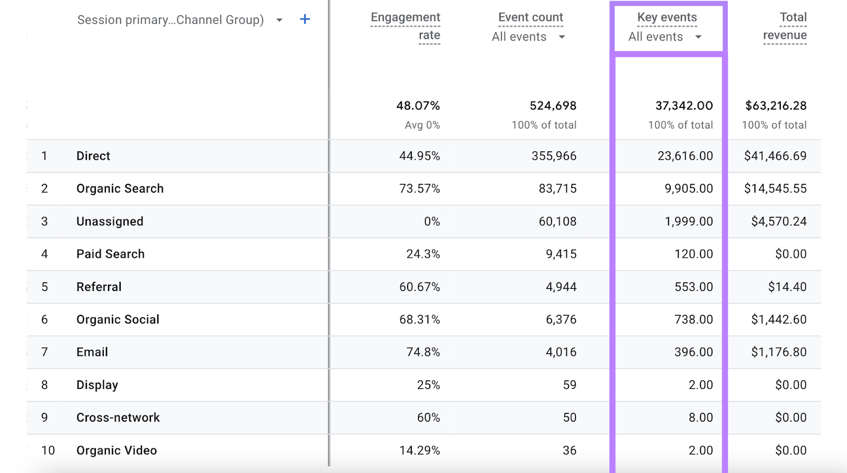The height and width of the screenshot is (473, 847).
Task: Open the Session primary Channel Group dropdown
Action: tap(279, 20)
